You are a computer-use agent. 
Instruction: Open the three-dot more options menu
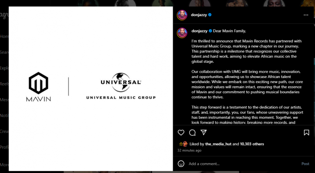point(306,15)
